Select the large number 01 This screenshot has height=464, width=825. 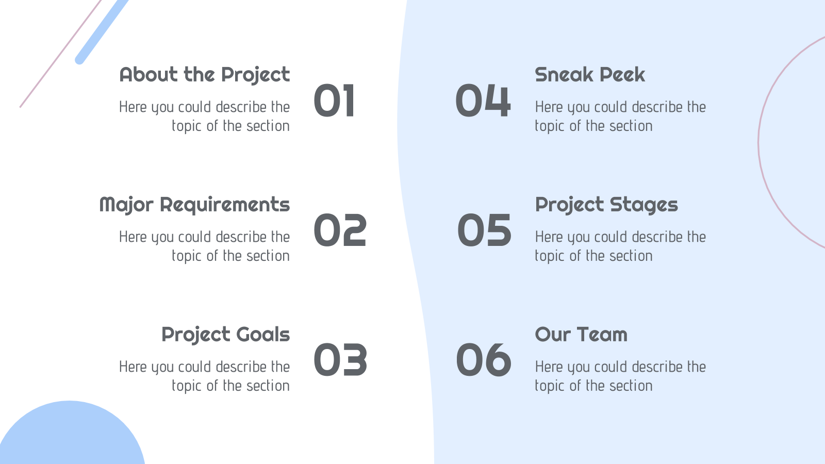(x=334, y=101)
